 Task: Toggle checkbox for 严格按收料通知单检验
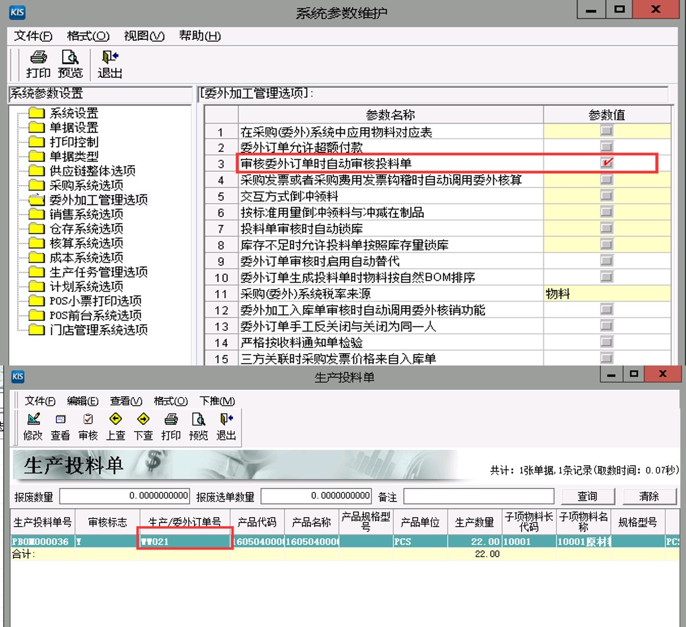point(606,342)
